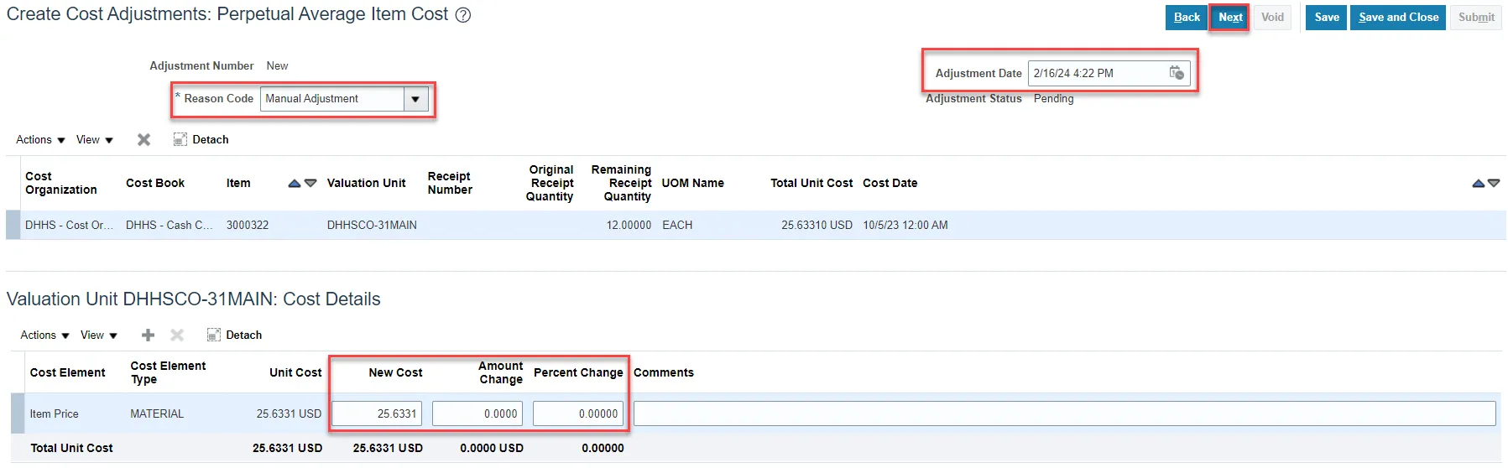Click the DHHS - Cash C... cell
Screen dimensions: 1508x468
[x=170, y=225]
